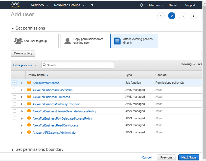
Task: Jump to wizard step 3
Action: pos(182,16)
